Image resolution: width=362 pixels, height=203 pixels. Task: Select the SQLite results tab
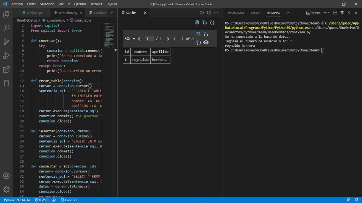point(131,13)
